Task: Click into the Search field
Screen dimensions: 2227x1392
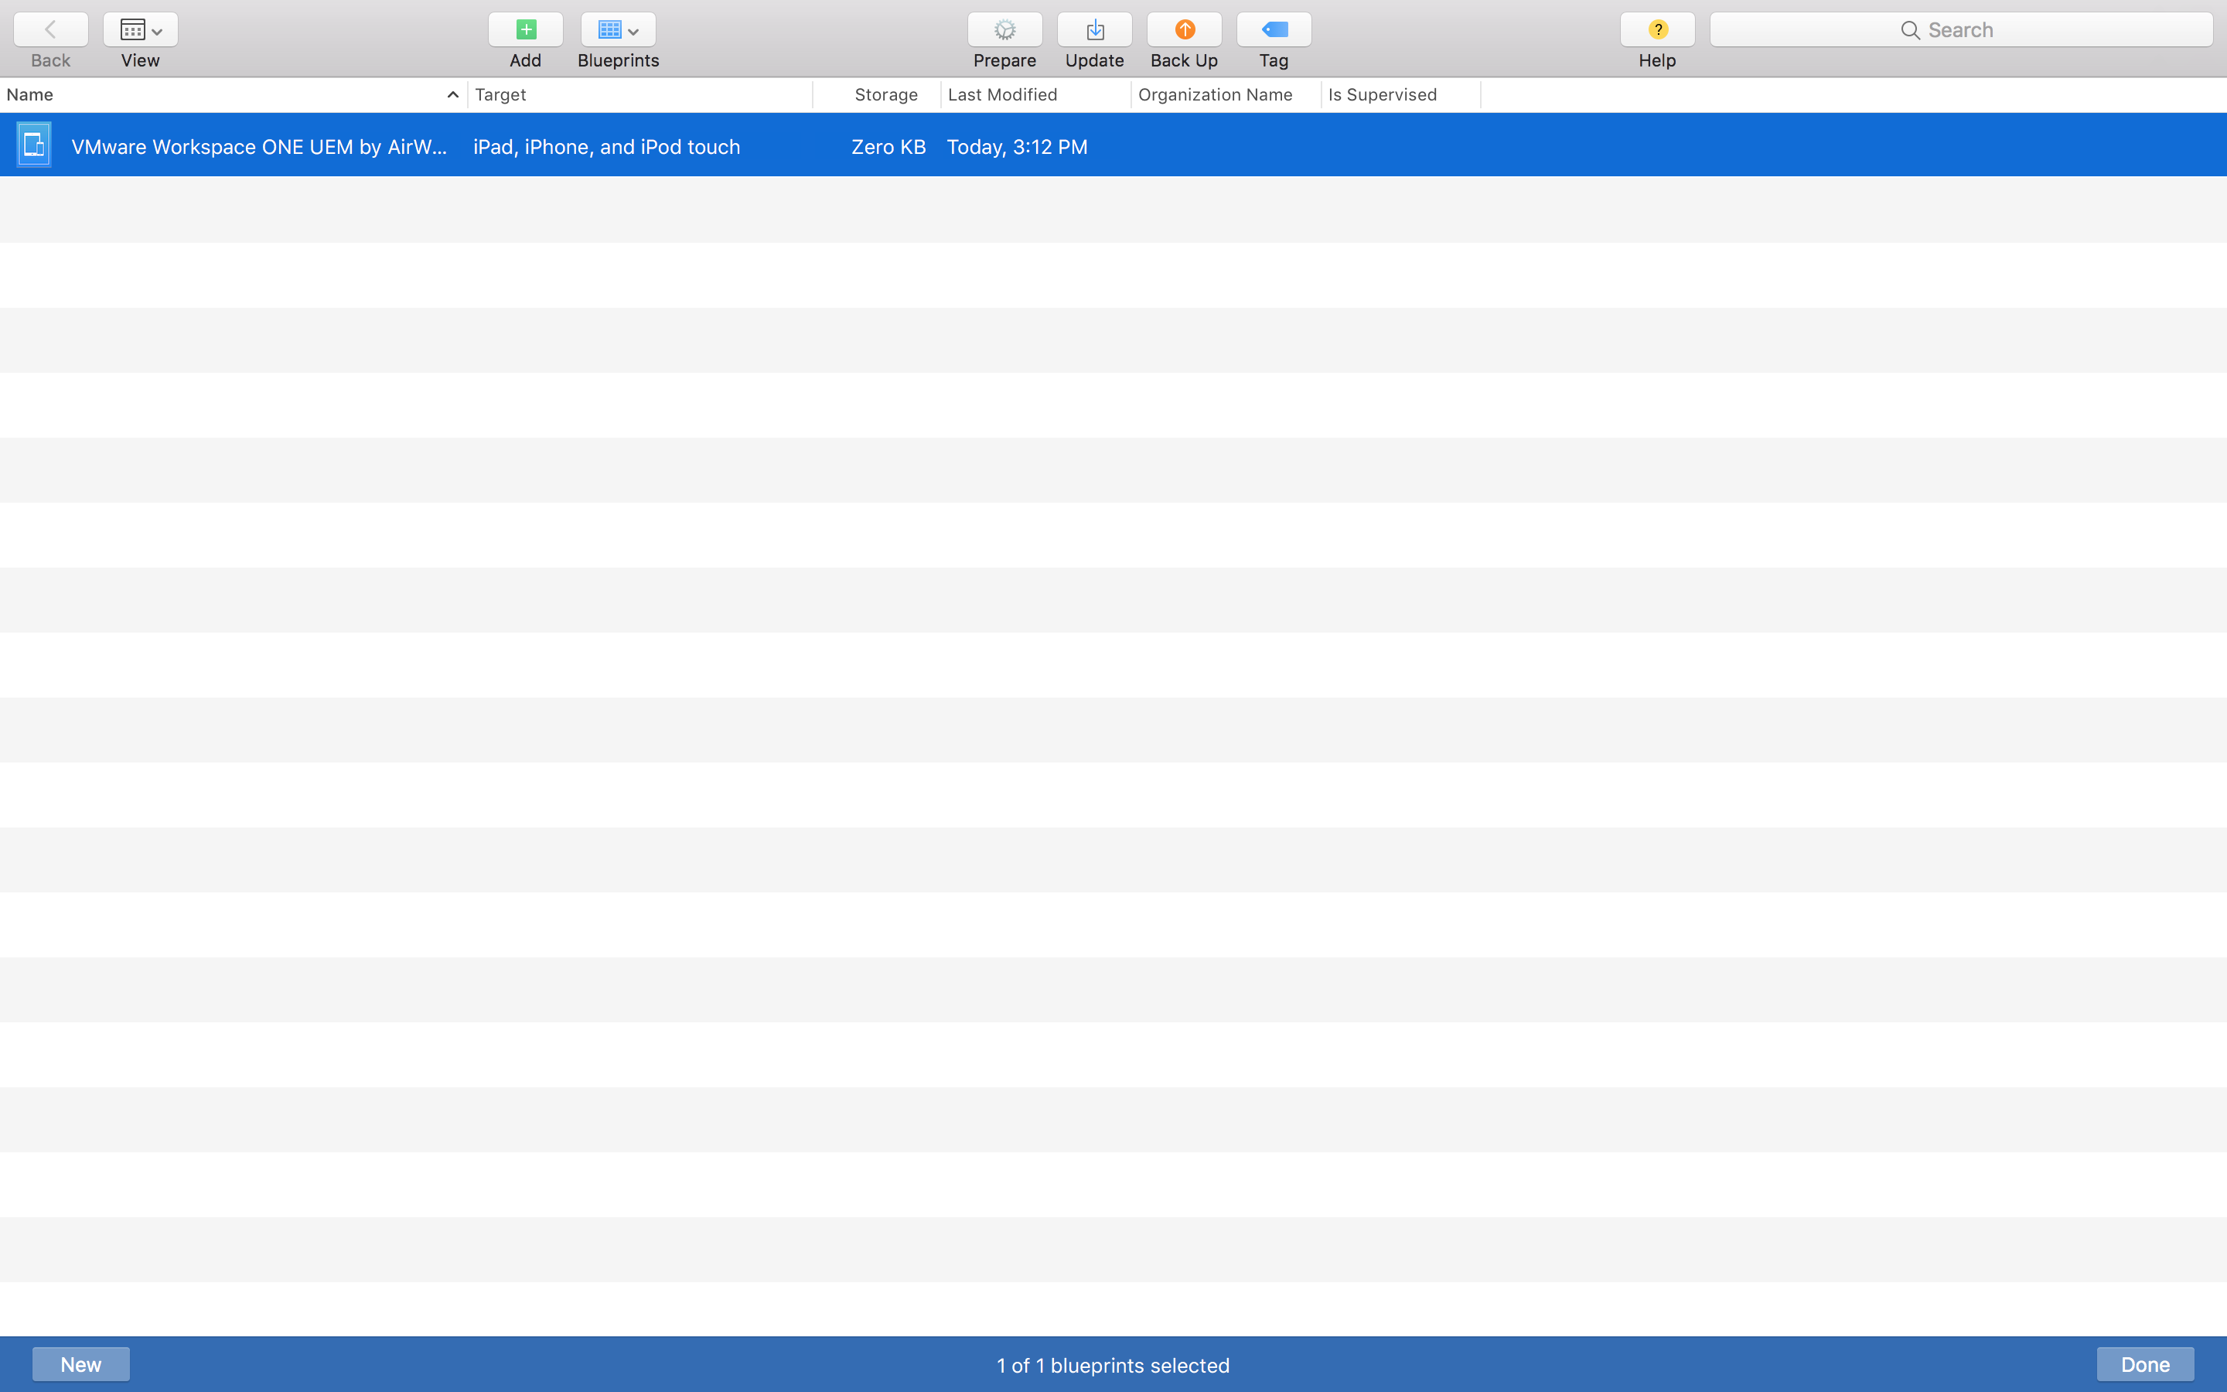Action: pyautogui.click(x=1960, y=29)
